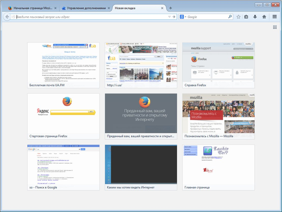Open the Firefox hamburger menu
282x212 pixels.
coord(274,17)
